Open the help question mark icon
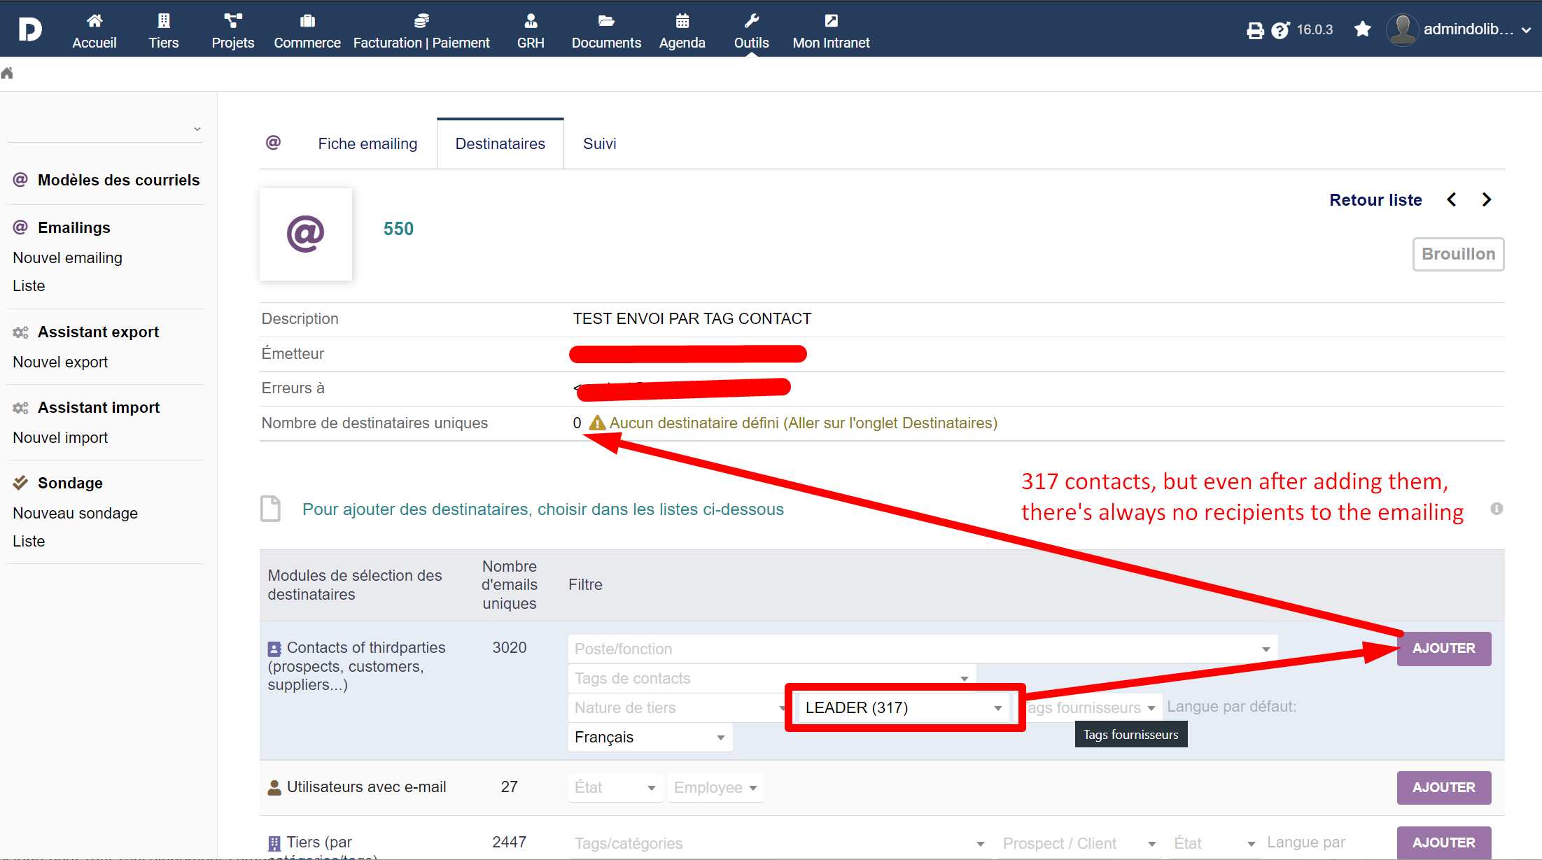1542x860 pixels. tap(1281, 30)
